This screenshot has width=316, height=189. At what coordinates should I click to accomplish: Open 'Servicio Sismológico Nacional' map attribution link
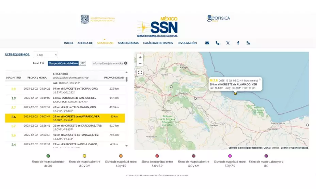tap(245, 148)
